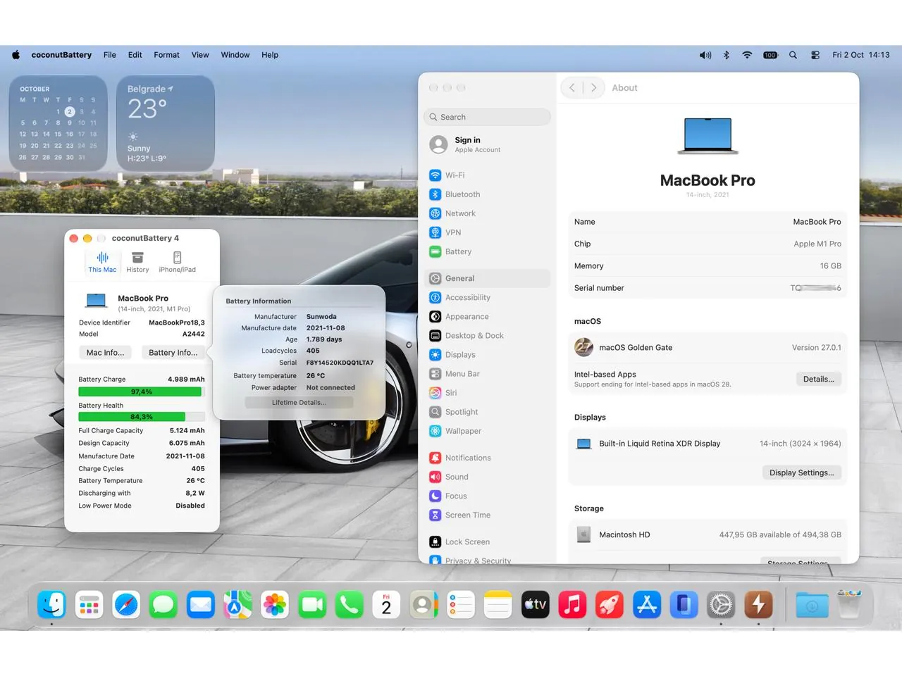Sign in to Apple Account
The image size is (902, 676).
488,144
